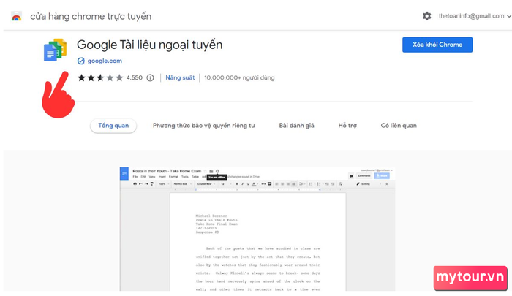The image size is (512, 296).
Task: Open the settings gear icon
Action: point(426,16)
